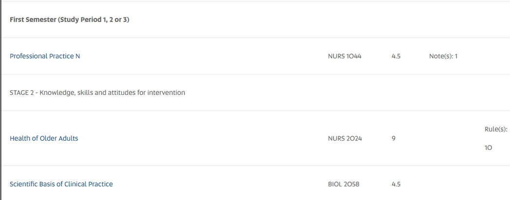
Task: Click the word 'Adults' in the course link
Action: [x=68, y=138]
